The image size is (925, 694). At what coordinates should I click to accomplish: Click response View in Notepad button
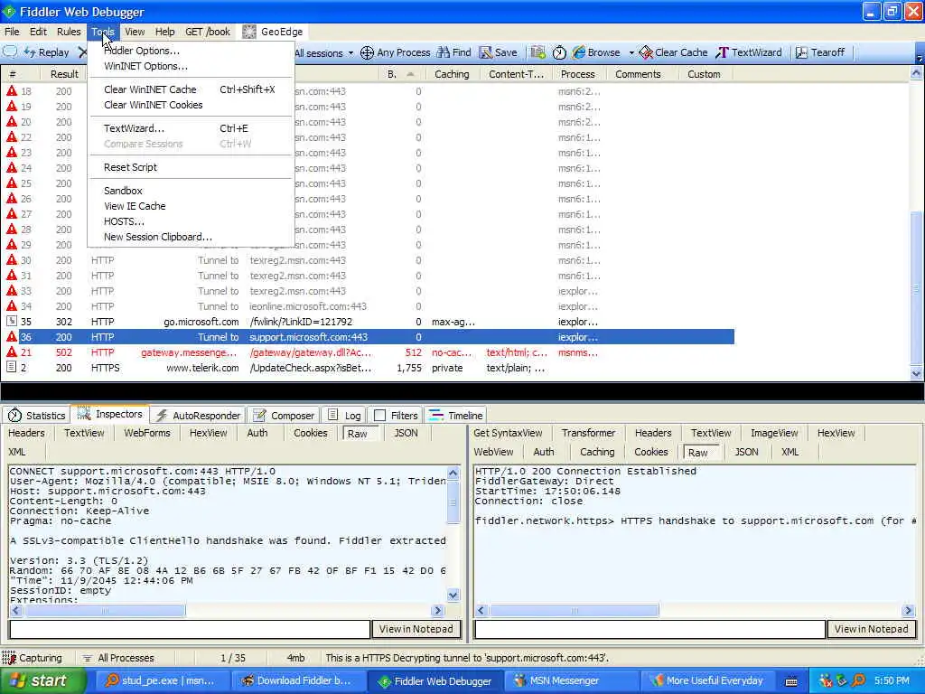pos(871,629)
